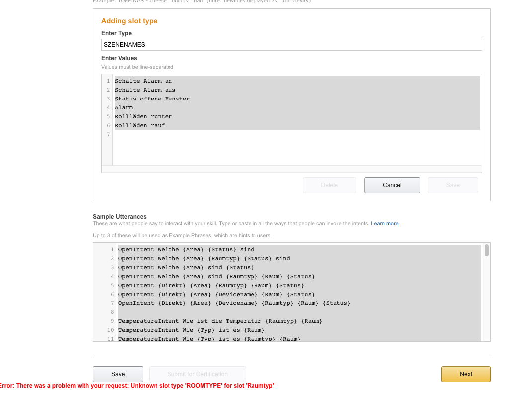Screen dimensions: 506x399
Task: Select the 'Schalte Alarm aus' value line
Action: coord(145,90)
